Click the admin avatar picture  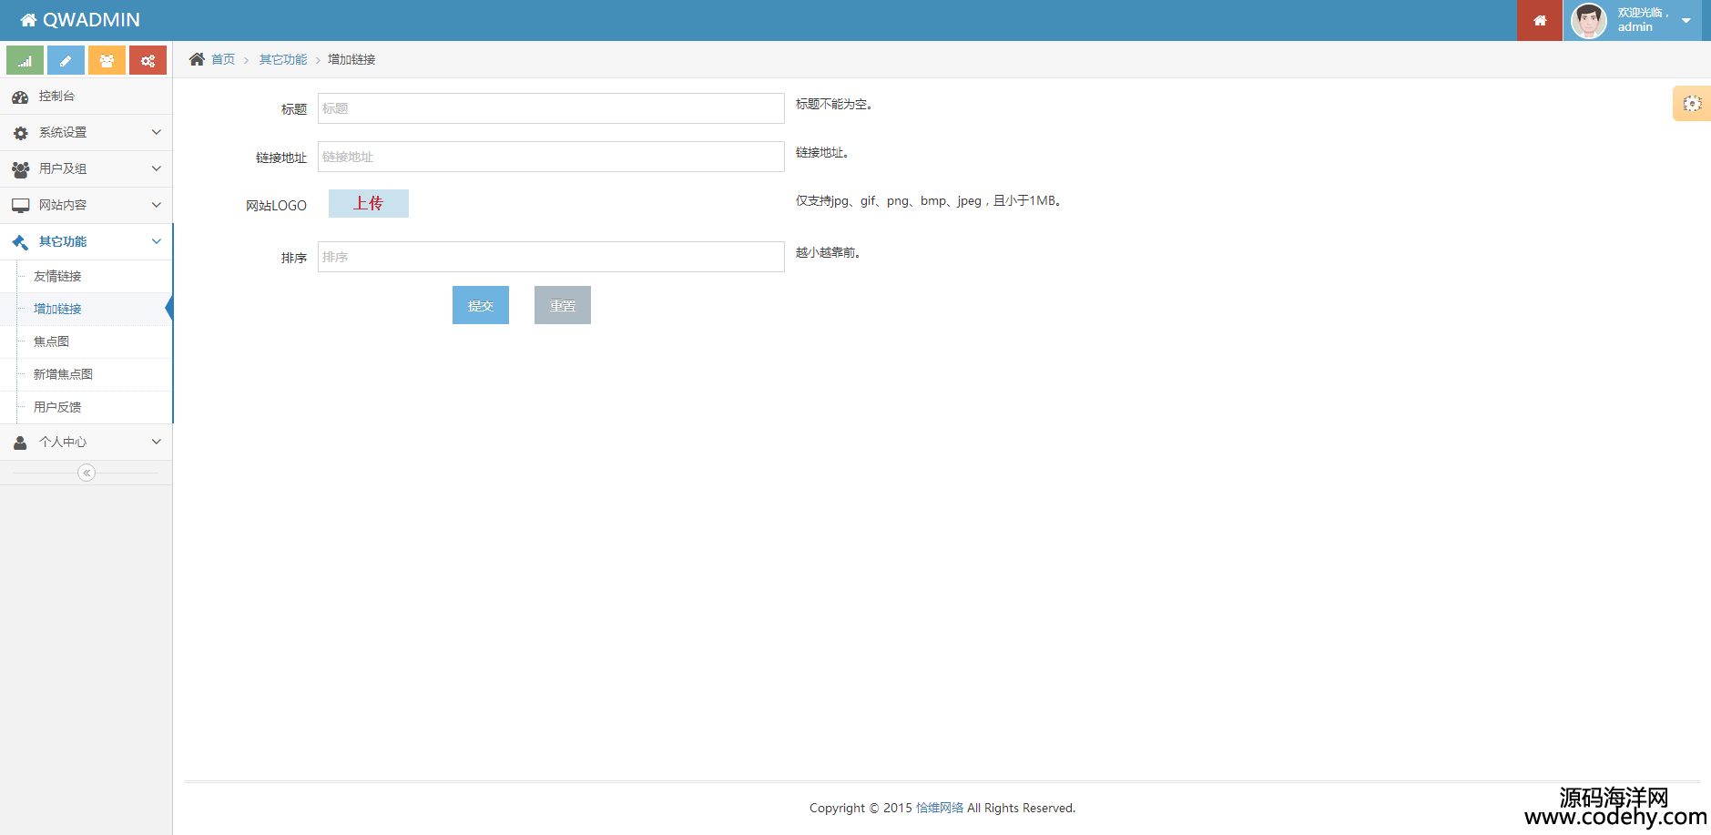[x=1589, y=20]
